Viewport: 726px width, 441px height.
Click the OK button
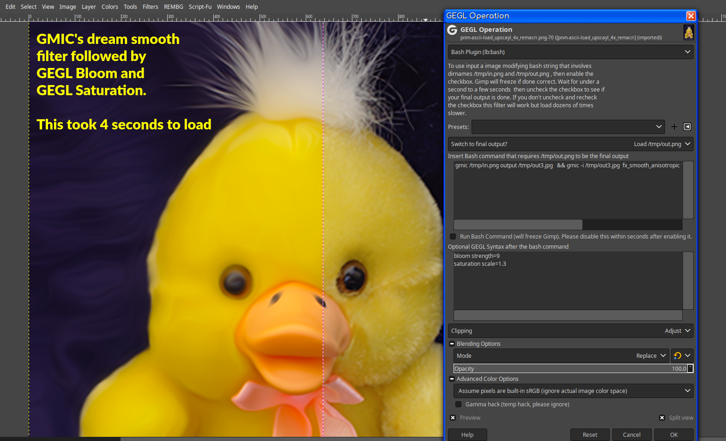click(674, 435)
